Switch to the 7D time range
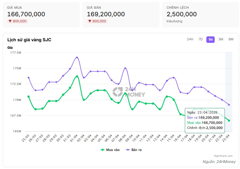The width and height of the screenshot is (240, 169). click(x=200, y=39)
